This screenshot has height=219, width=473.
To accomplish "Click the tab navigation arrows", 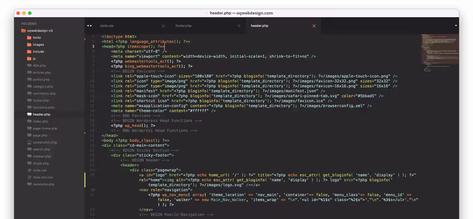I will 90,26.
